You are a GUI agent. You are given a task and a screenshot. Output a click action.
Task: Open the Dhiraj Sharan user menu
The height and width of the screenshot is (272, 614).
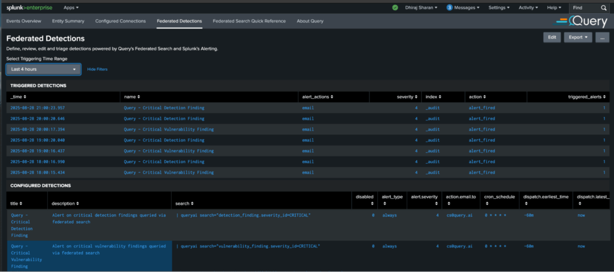[422, 7]
